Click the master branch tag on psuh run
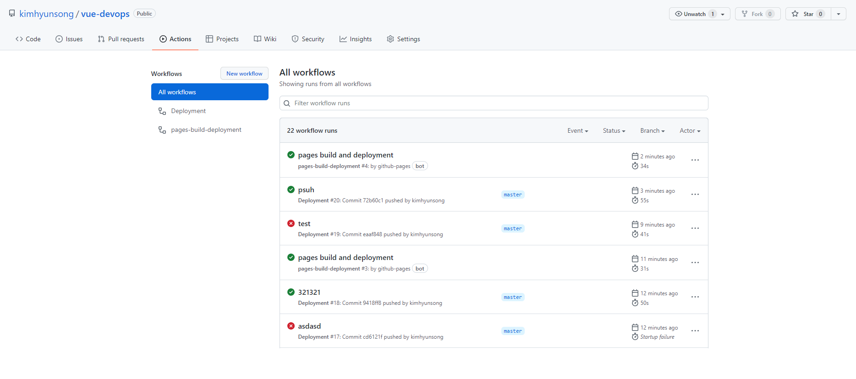The height and width of the screenshot is (379, 856). (x=513, y=195)
